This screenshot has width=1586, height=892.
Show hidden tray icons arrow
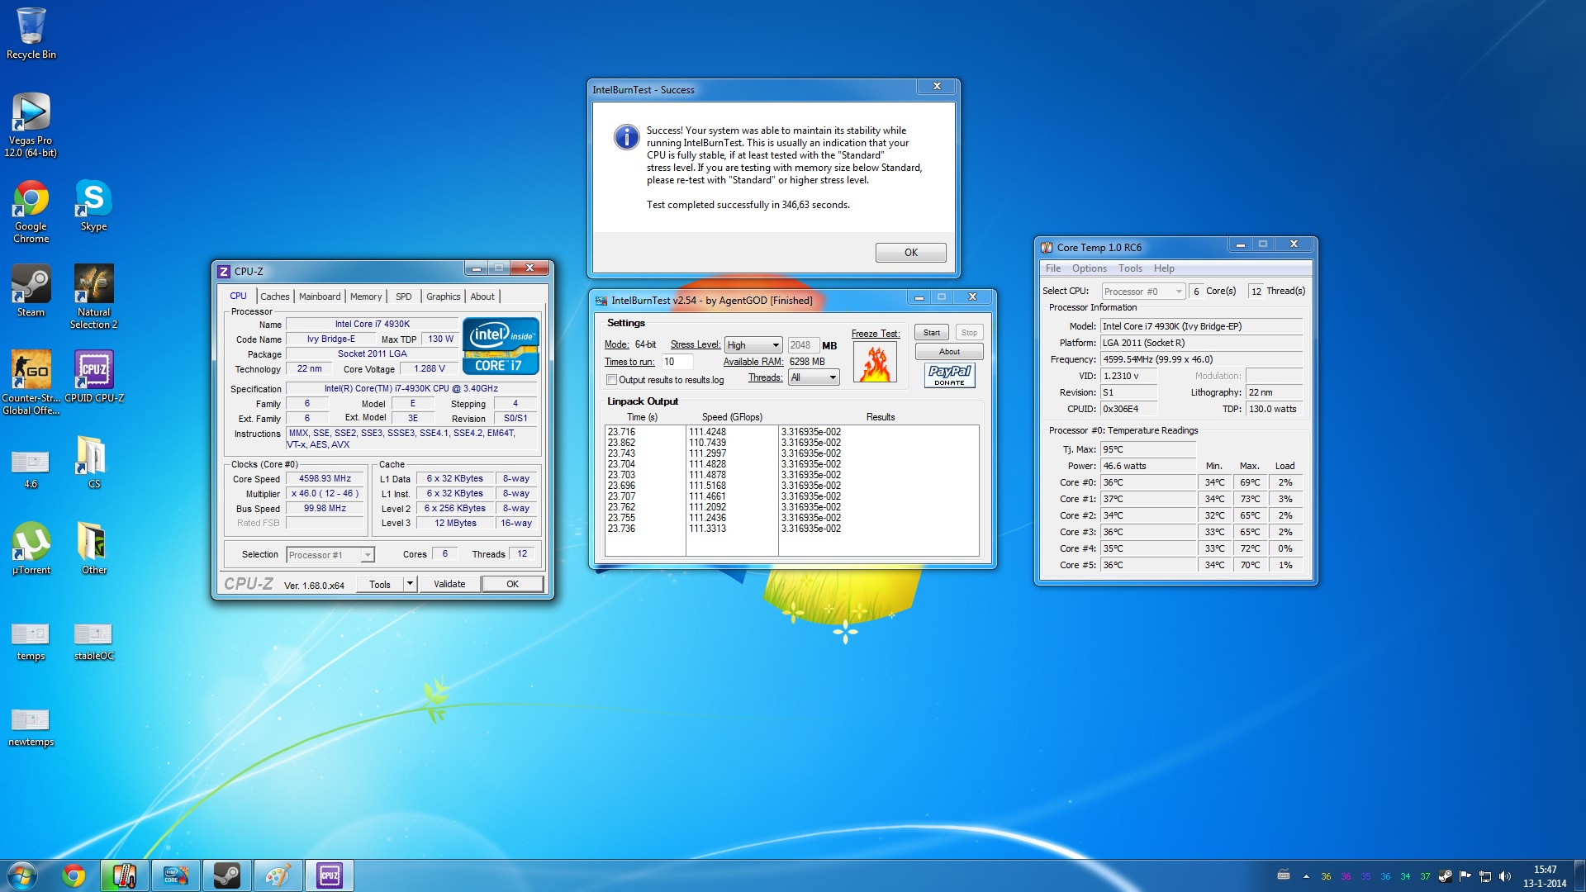pos(1306,876)
